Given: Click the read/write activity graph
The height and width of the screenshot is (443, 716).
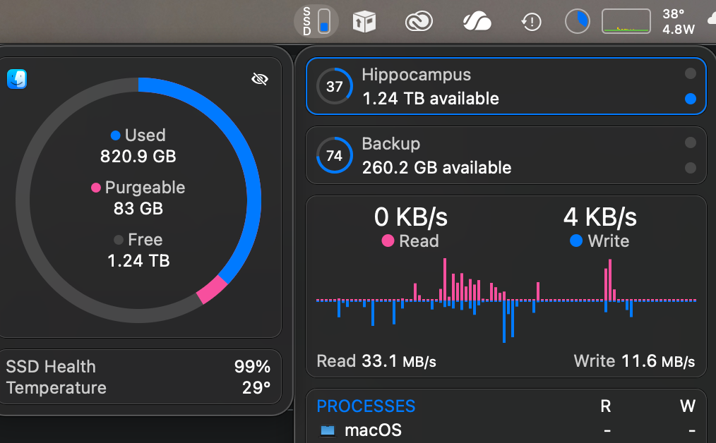Looking at the screenshot, I should pos(506,301).
